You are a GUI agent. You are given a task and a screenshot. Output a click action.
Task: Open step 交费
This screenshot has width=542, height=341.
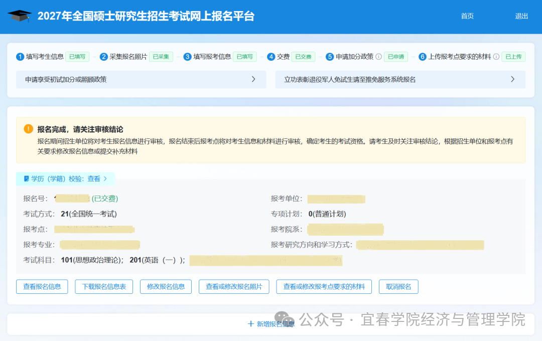click(283, 57)
